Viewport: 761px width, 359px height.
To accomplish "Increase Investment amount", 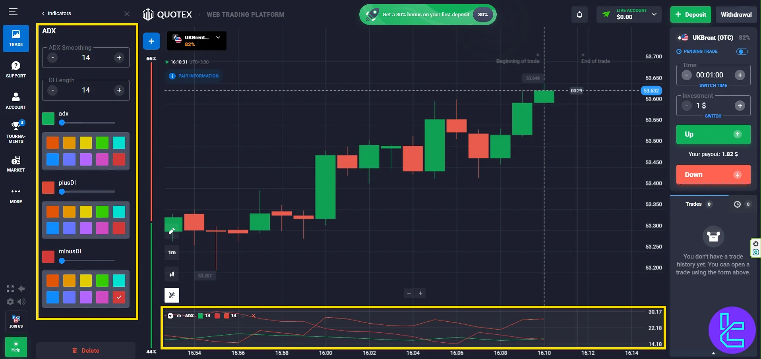I will [x=740, y=106].
